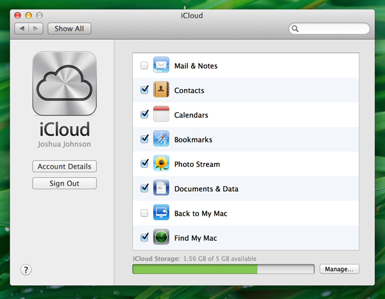Click the Photo Stream sunflower icon
The height and width of the screenshot is (299, 385).
[161, 163]
